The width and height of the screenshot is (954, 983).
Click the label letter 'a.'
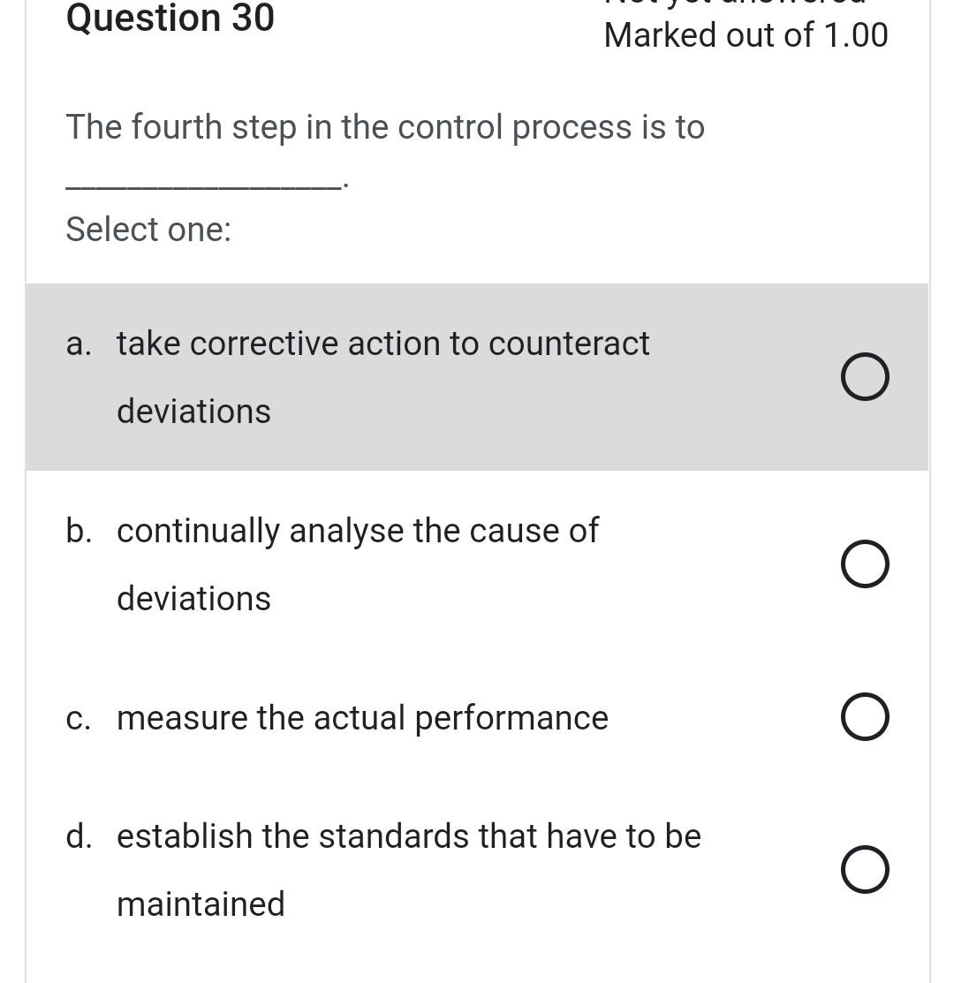[x=79, y=344]
